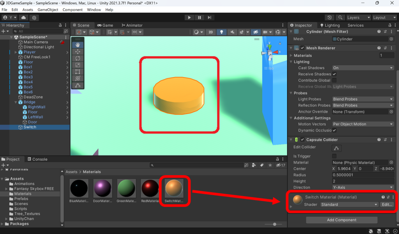This screenshot has height=234, width=399.
Task: Switch to the Game tab
Action: click(105, 25)
